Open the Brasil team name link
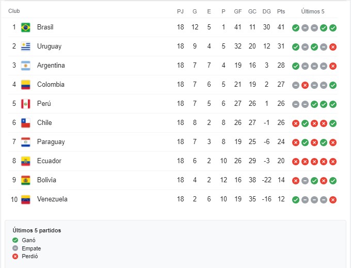Viewport: 351px width, 268px height. tap(45, 27)
